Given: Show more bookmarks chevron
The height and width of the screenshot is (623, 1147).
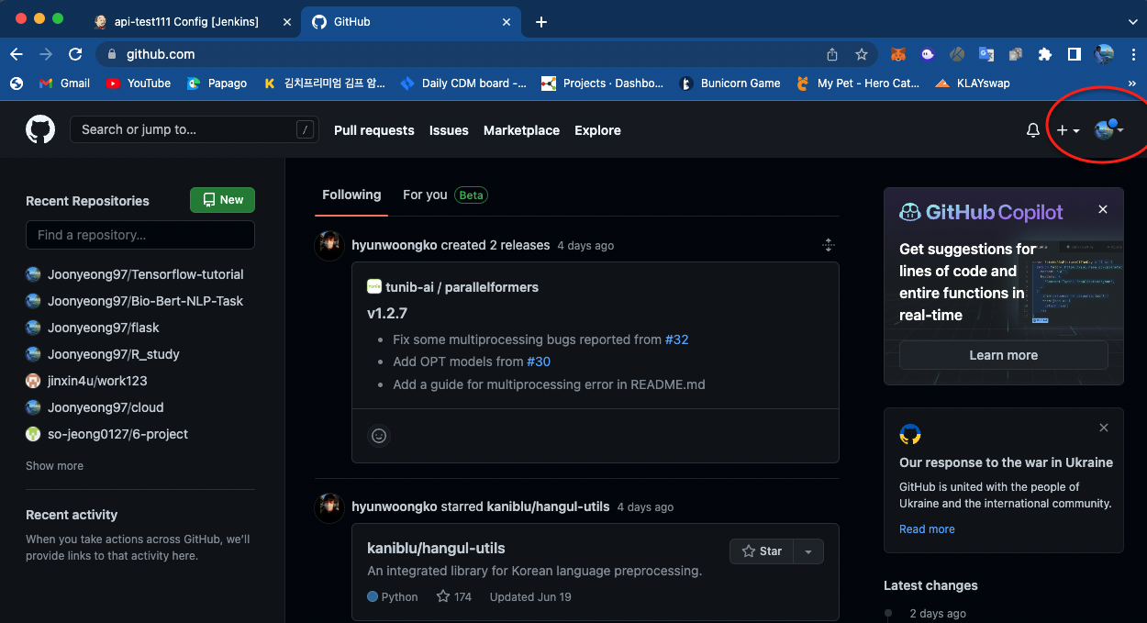Looking at the screenshot, I should click(1131, 83).
